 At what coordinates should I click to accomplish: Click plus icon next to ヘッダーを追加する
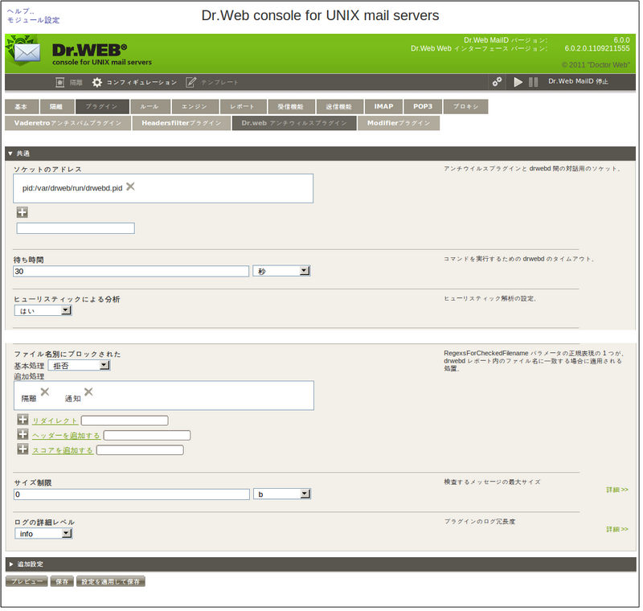23,434
